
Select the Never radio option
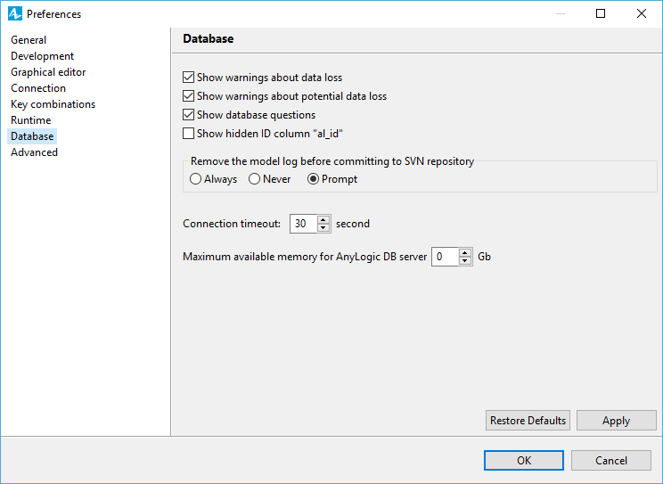pos(254,179)
